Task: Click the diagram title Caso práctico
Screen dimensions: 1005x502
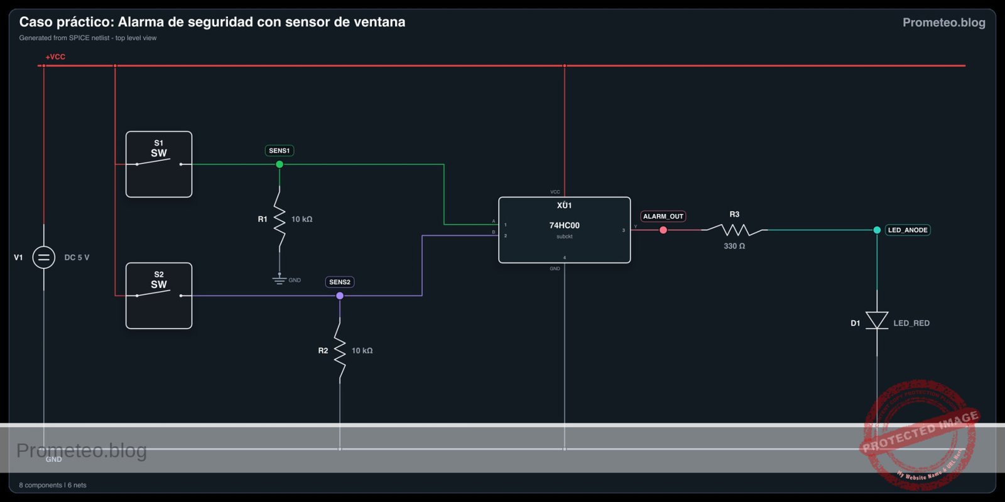Action: (212, 22)
